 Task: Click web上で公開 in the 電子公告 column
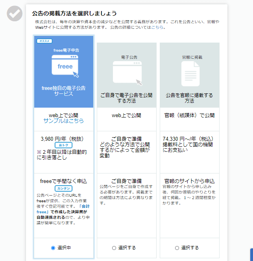pyautogui.click(x=126, y=116)
